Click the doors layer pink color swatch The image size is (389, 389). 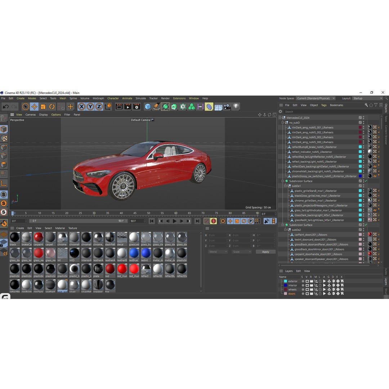(285, 294)
